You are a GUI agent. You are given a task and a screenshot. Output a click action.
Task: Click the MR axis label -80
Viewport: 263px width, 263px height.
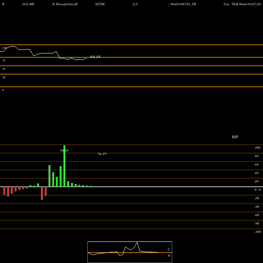coord(257,224)
